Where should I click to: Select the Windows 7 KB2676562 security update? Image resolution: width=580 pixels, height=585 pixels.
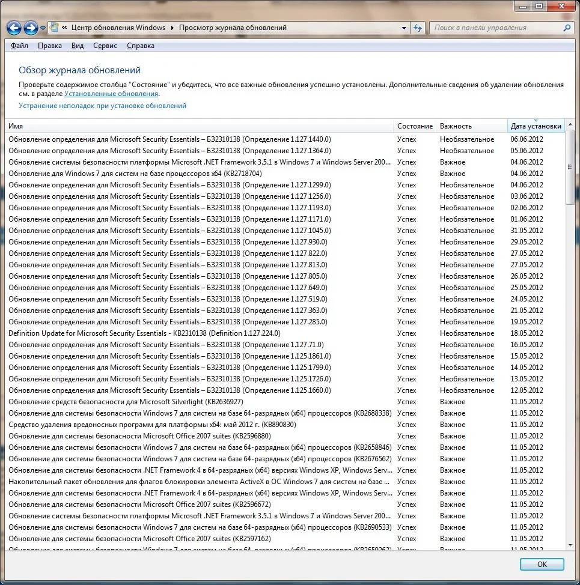[285, 459]
